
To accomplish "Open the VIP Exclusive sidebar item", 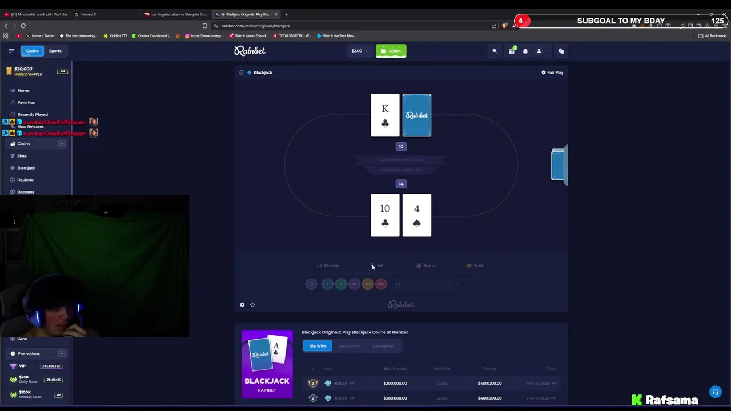I will (x=36, y=366).
